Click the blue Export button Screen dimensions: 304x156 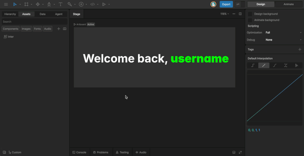(x=226, y=4)
